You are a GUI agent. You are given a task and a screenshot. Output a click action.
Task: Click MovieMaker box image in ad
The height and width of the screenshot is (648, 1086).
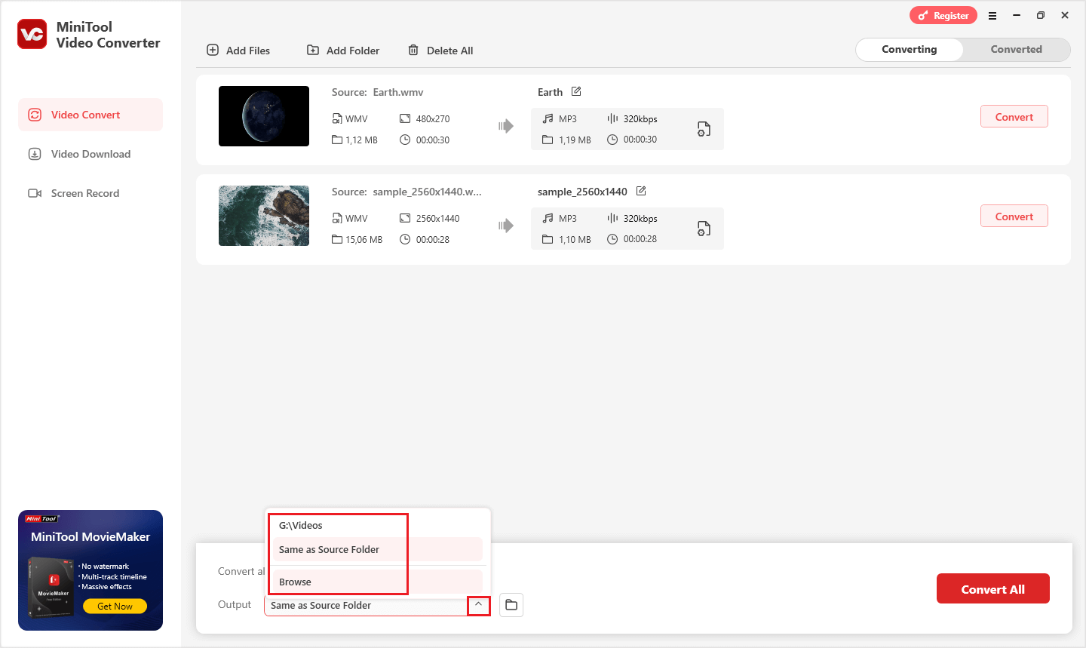coord(51,586)
